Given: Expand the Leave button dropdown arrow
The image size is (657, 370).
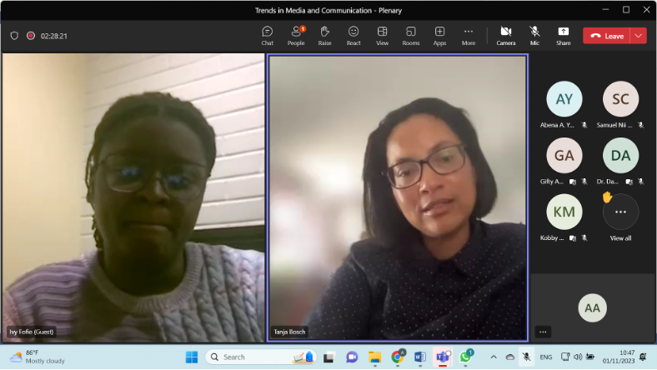Looking at the screenshot, I should pos(639,36).
